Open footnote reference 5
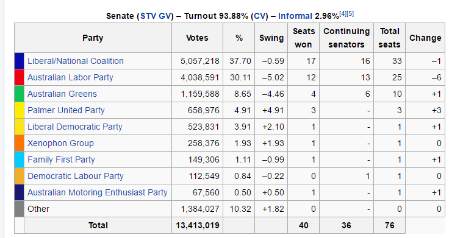463x238 pixels. (350, 13)
